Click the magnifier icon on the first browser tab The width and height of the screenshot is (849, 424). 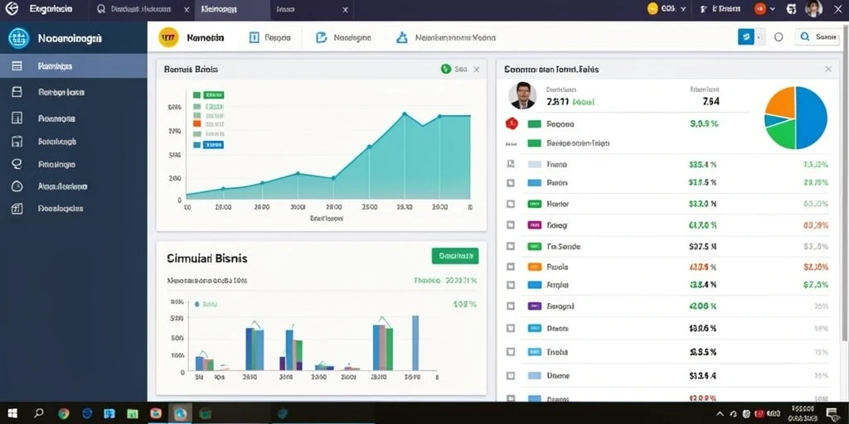[100, 9]
